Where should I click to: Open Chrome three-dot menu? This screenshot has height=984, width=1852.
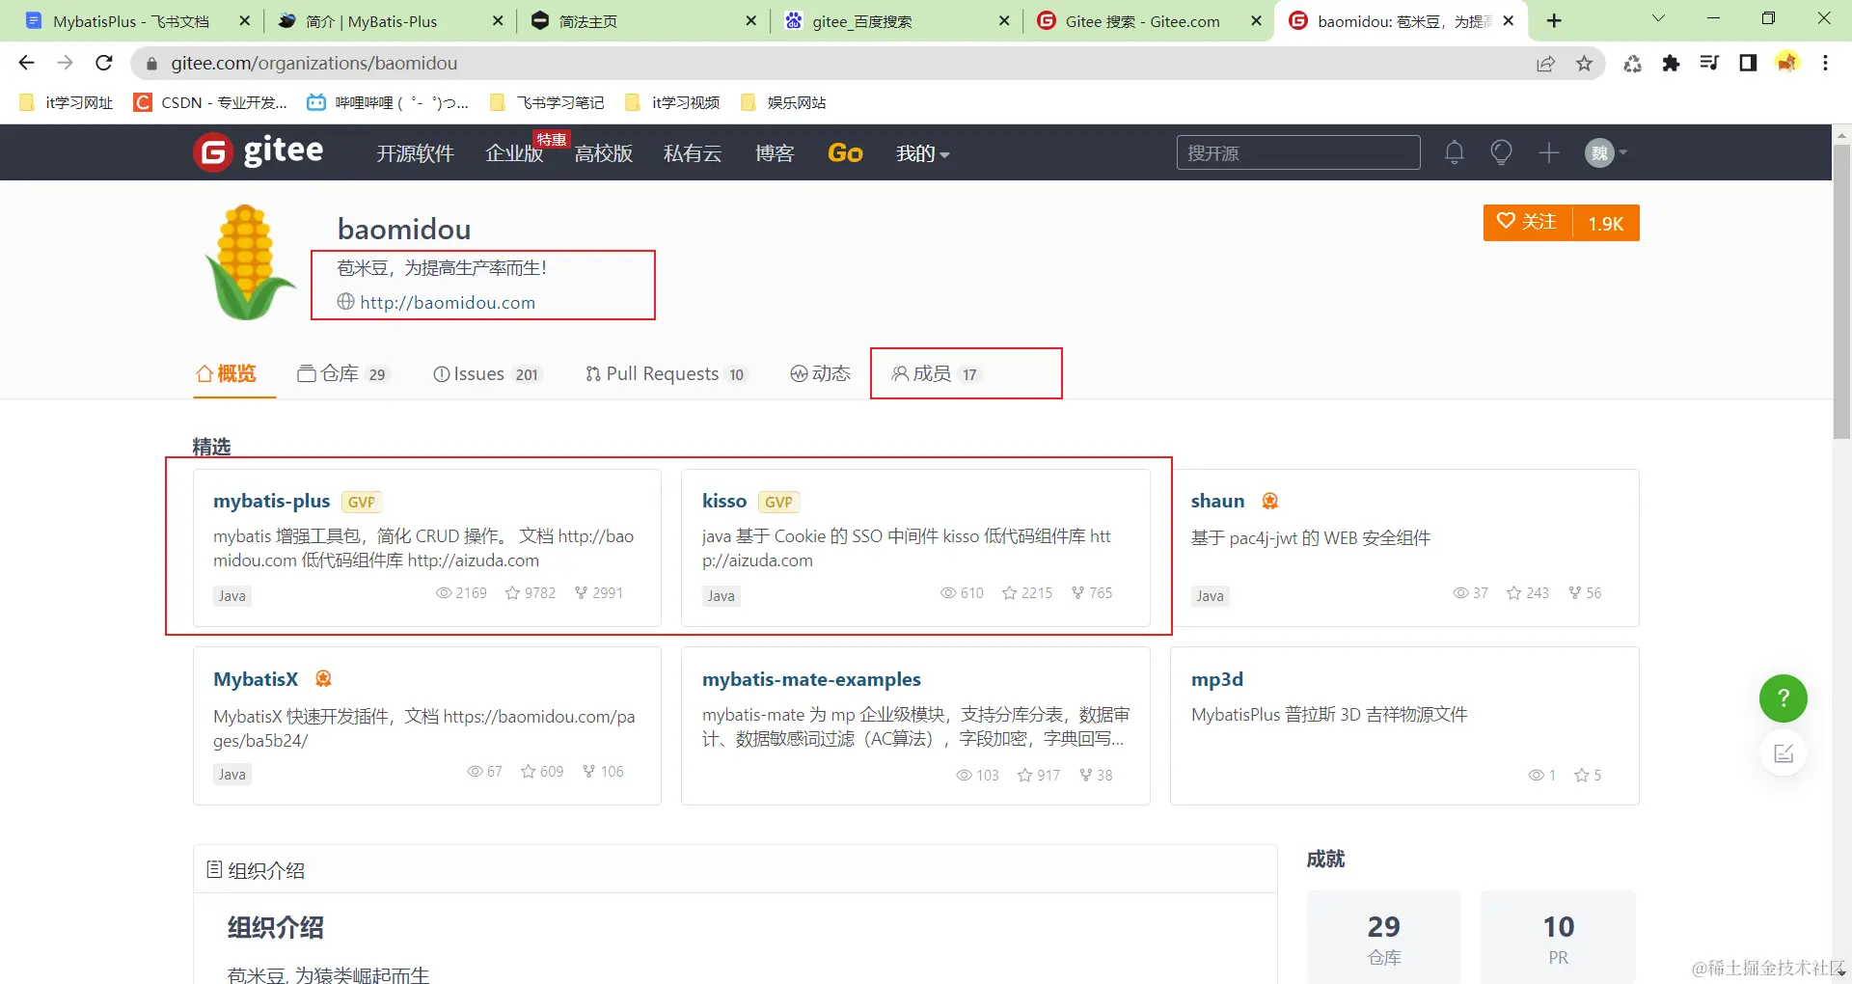click(1825, 64)
